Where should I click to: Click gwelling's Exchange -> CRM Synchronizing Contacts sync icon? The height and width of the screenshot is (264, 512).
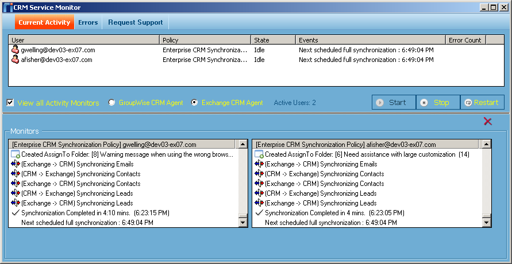click(x=16, y=184)
